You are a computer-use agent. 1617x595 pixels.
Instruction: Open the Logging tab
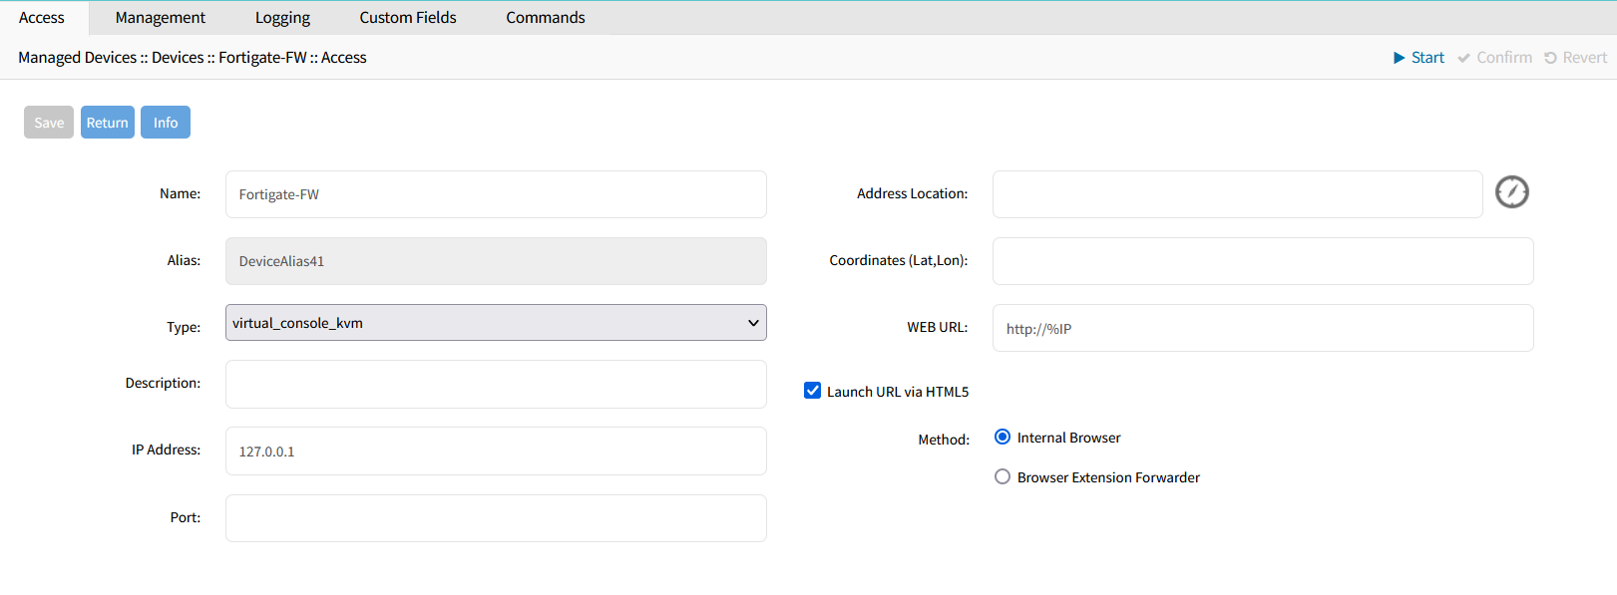(282, 18)
